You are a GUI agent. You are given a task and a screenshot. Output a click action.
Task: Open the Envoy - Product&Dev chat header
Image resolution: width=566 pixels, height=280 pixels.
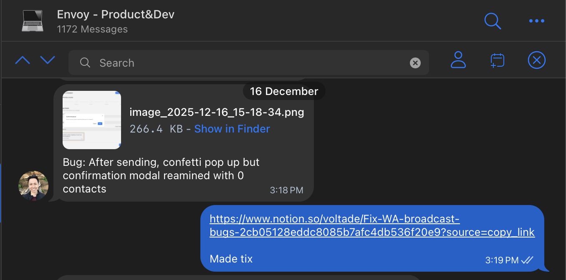pos(116,14)
